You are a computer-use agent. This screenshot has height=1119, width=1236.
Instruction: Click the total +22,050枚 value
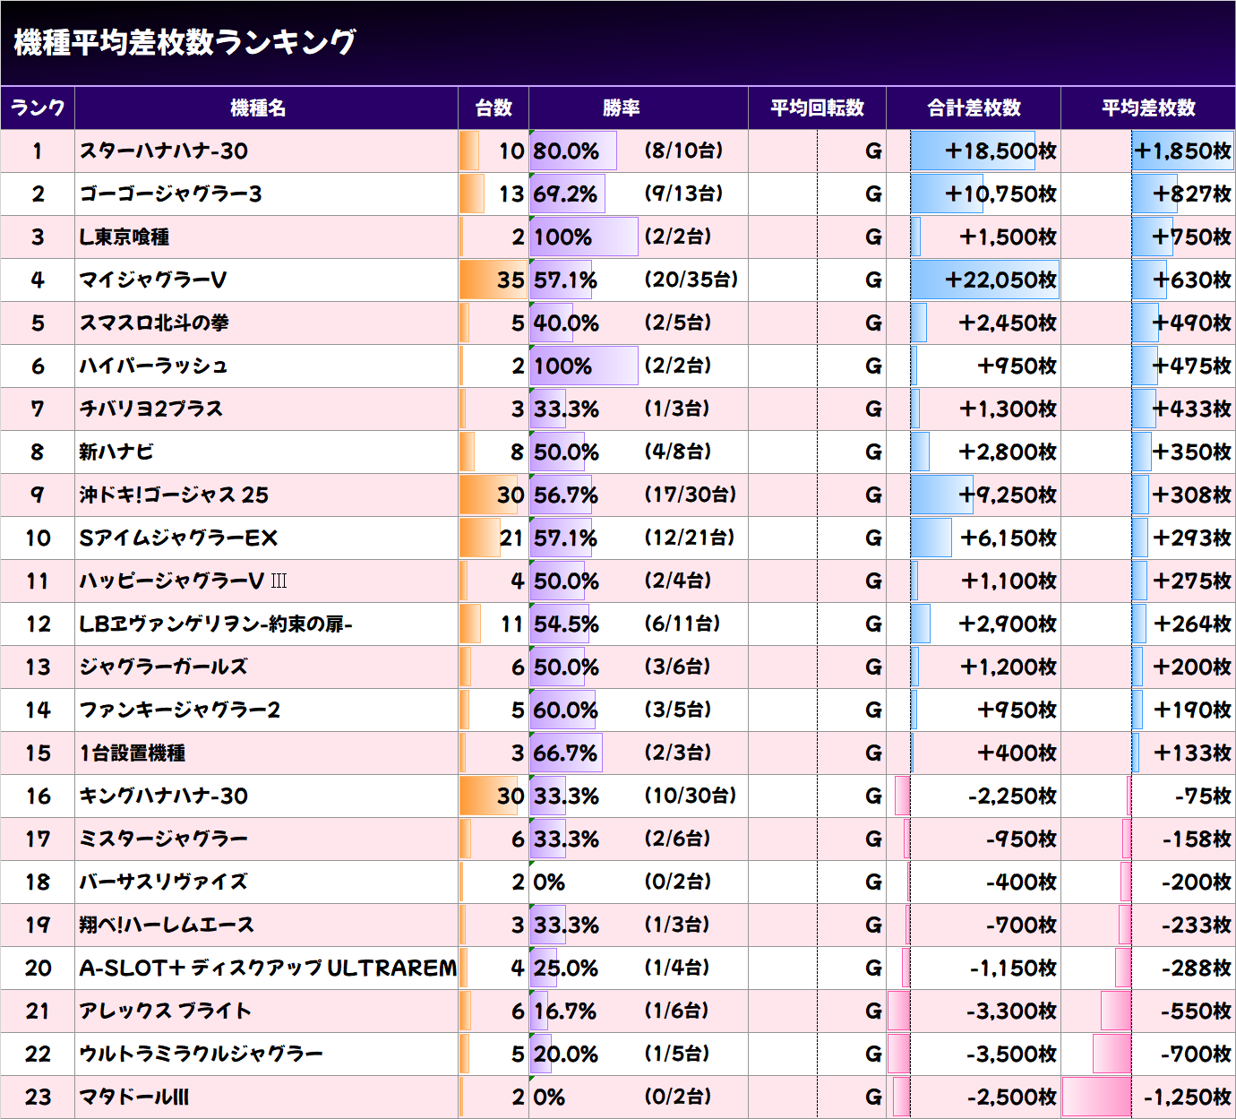click(x=1000, y=280)
